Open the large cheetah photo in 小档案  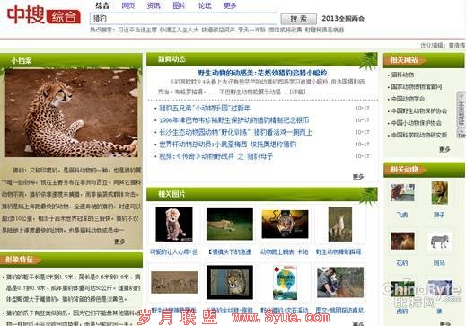(71, 113)
